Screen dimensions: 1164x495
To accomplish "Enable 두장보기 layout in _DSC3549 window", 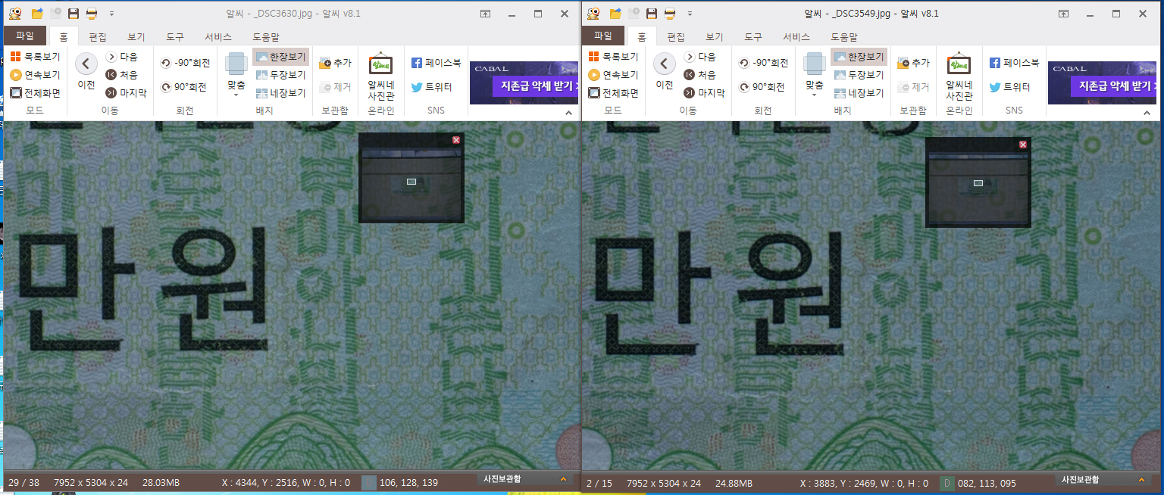I will [x=859, y=75].
